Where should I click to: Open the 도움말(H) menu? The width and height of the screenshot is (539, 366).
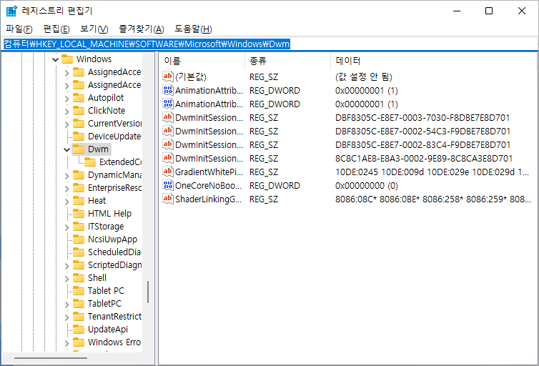point(193,29)
